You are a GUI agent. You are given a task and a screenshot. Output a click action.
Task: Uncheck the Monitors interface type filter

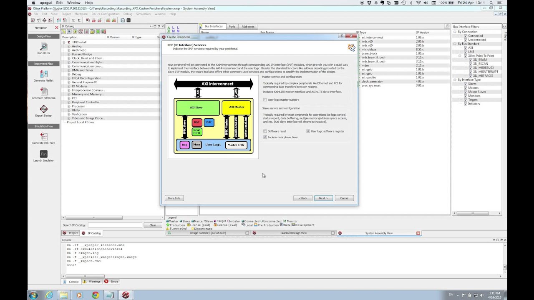(x=466, y=96)
